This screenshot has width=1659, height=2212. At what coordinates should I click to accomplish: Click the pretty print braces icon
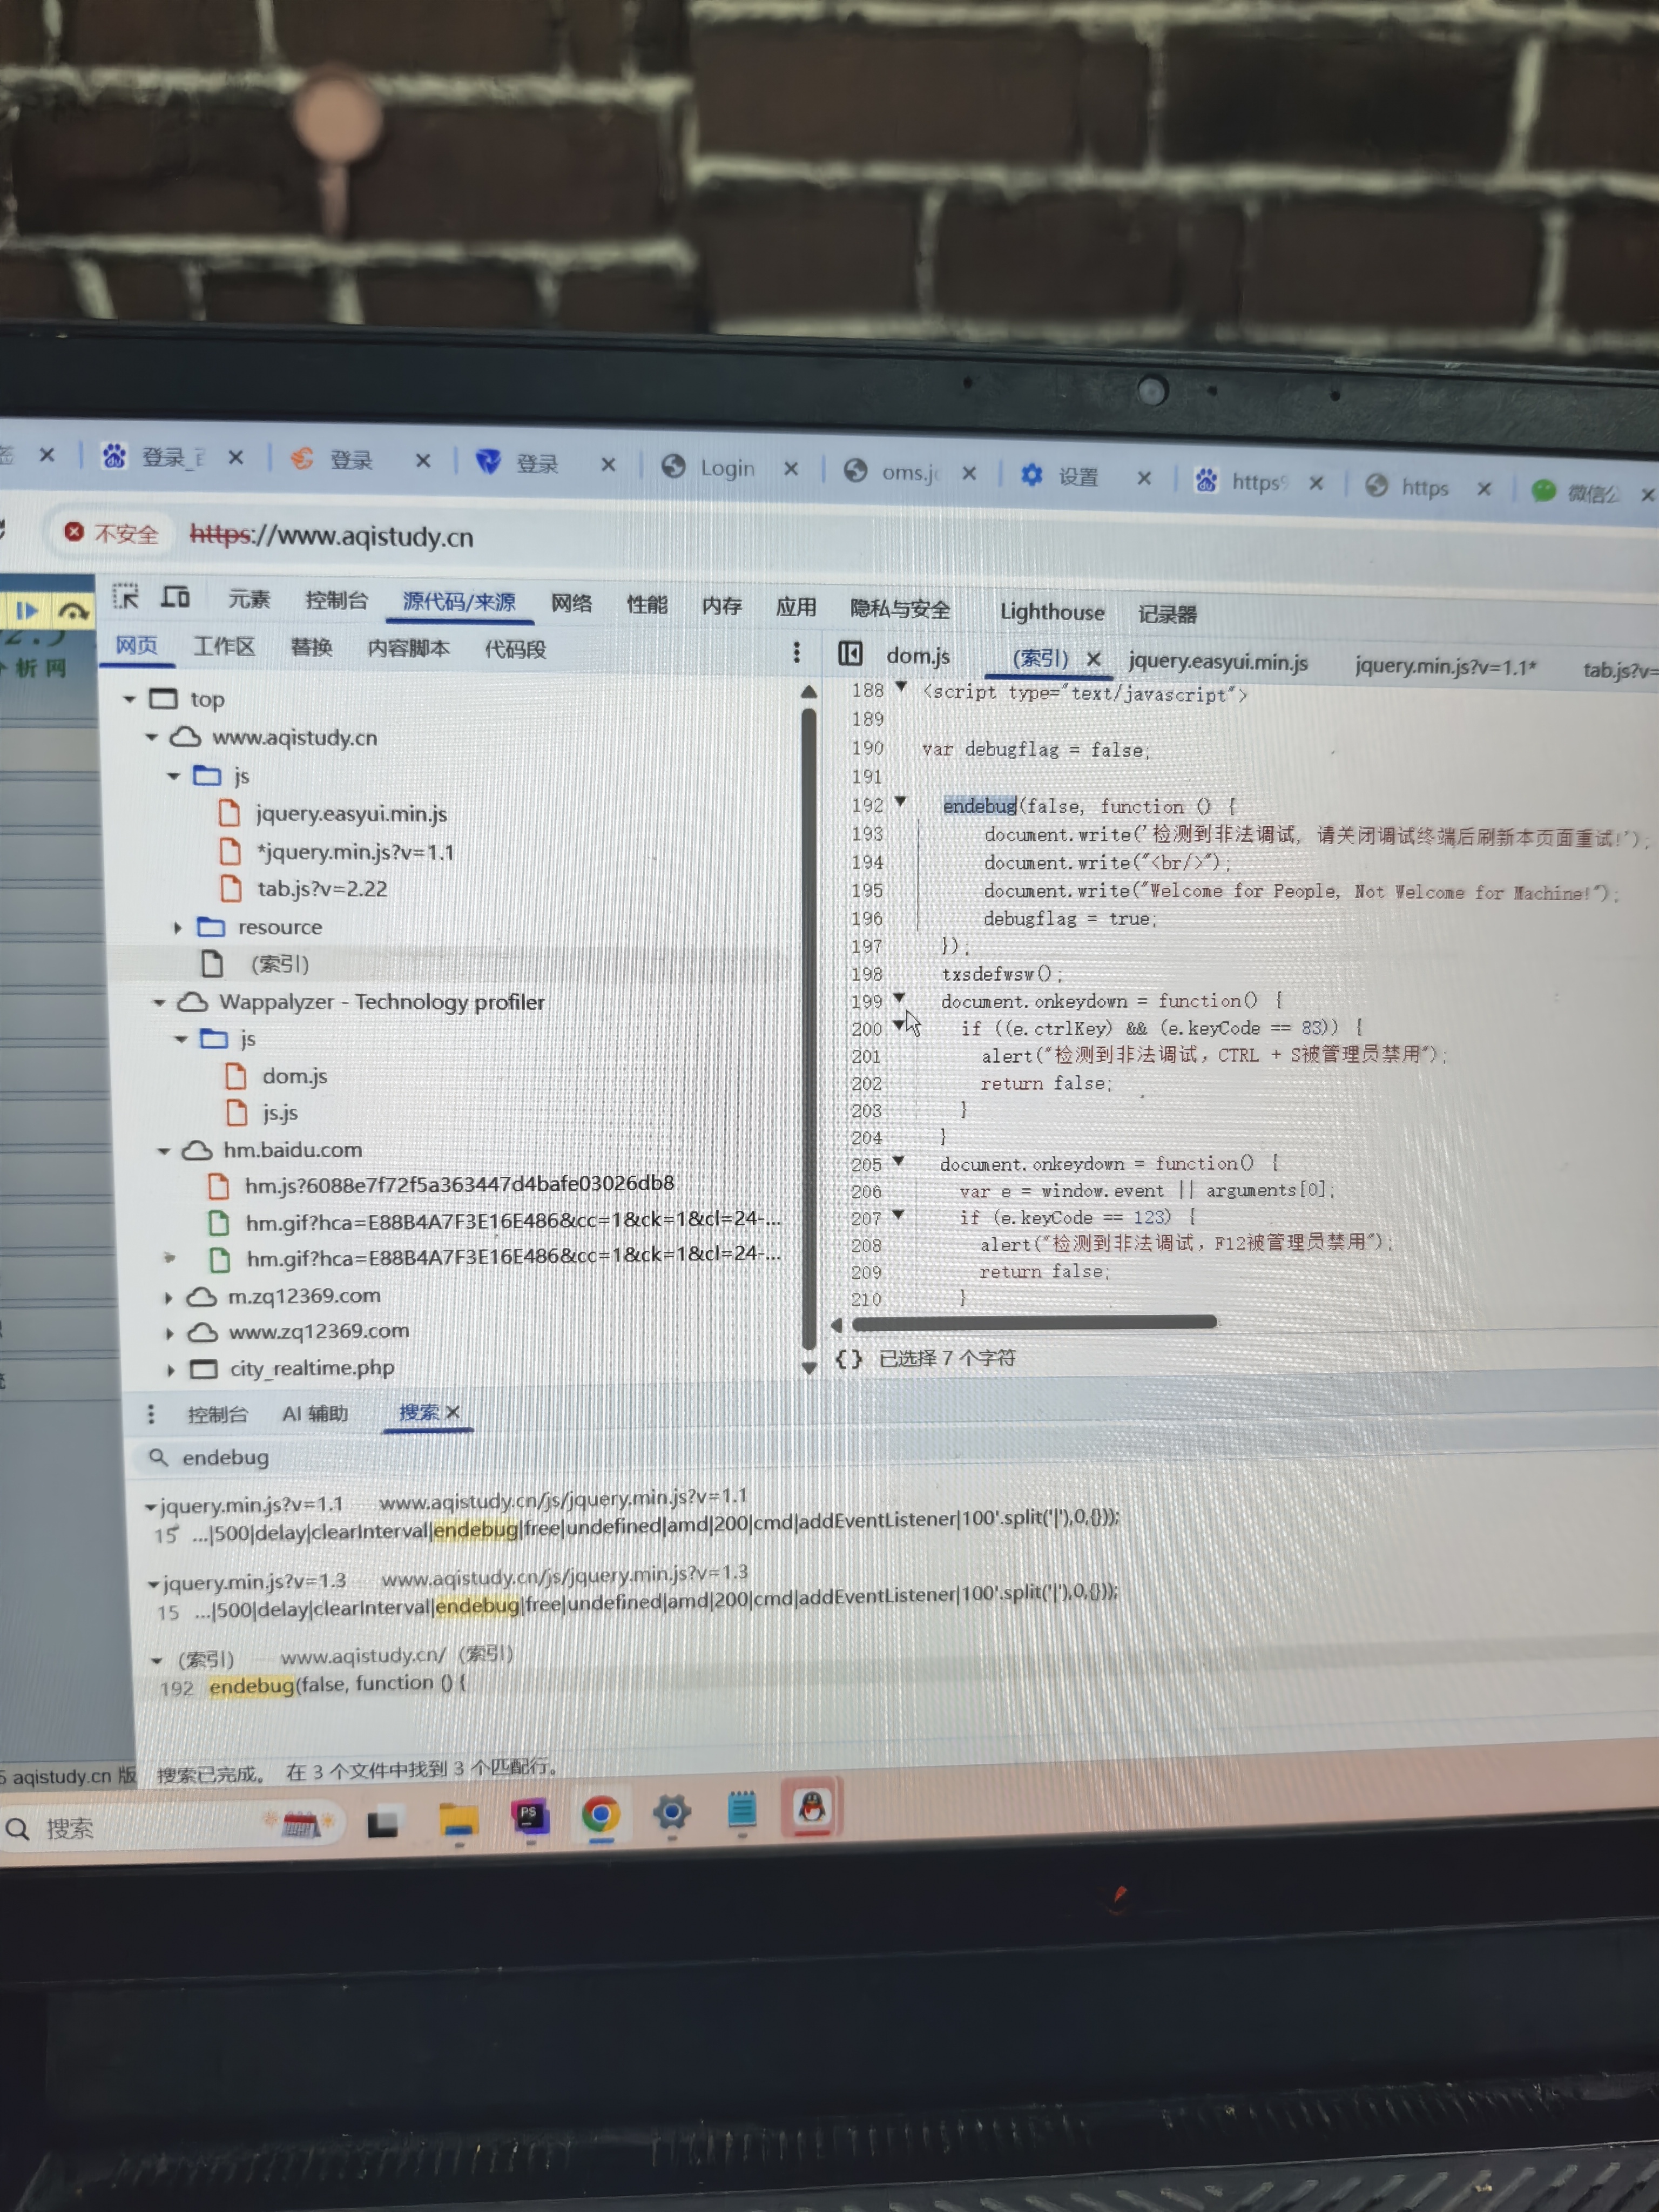coord(849,1358)
